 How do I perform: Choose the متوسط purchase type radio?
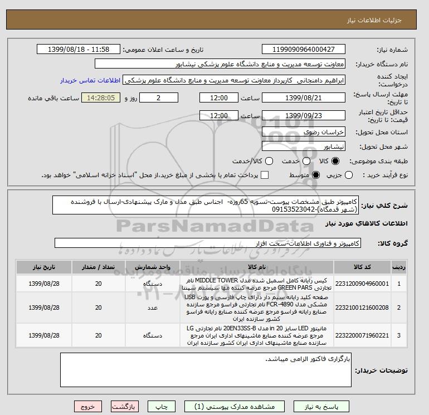click(316, 175)
